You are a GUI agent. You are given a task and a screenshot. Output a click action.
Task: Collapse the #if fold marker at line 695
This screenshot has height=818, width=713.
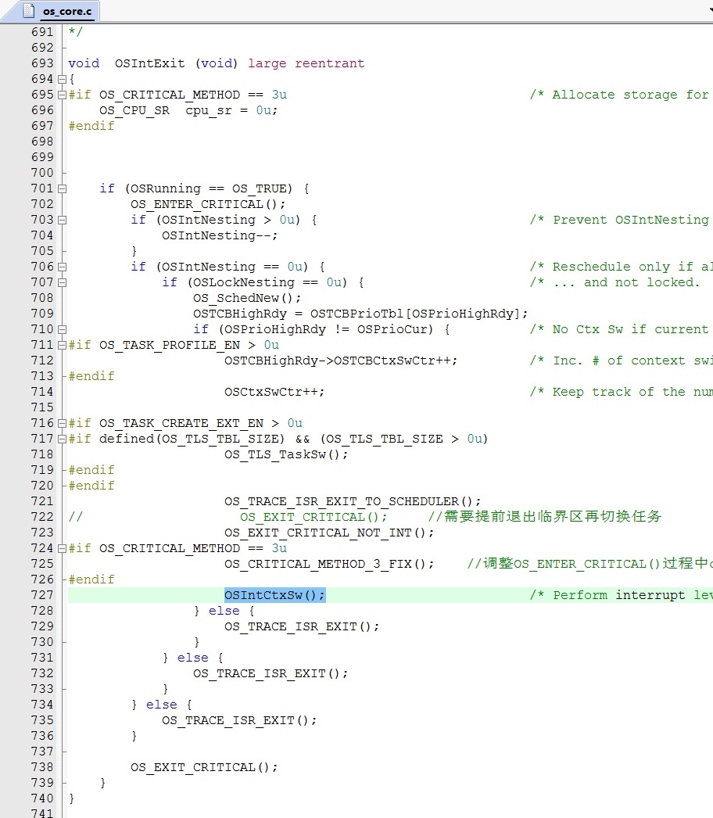[x=62, y=95]
